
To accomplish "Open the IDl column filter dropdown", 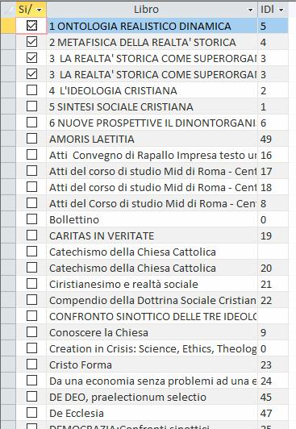I will 281,10.
